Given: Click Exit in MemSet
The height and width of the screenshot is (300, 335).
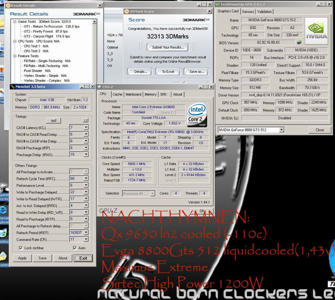Looking at the screenshot, I should pyautogui.click(x=83, y=258).
